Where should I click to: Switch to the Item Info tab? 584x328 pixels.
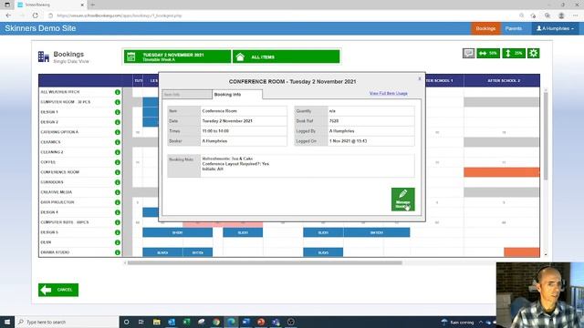coord(187,95)
